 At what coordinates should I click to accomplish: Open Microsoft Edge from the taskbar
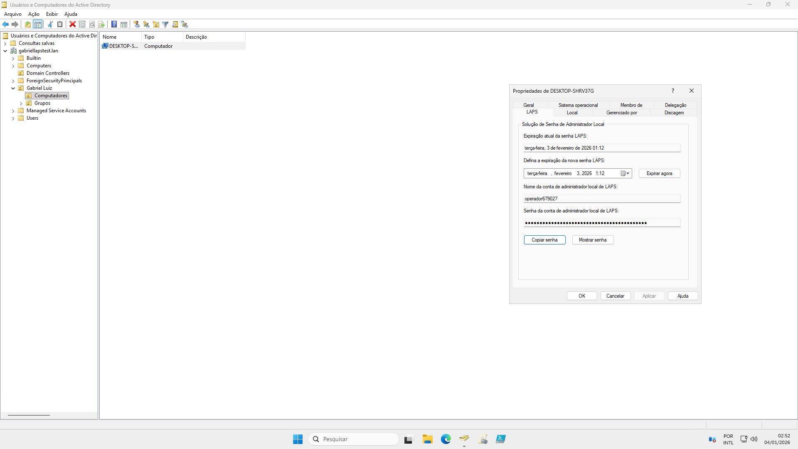coord(446,439)
